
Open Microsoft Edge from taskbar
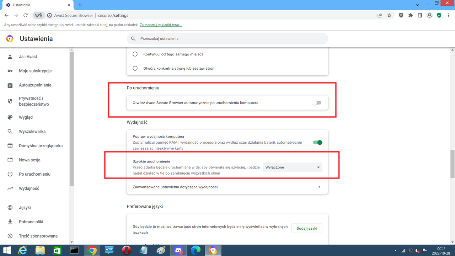click(196, 250)
